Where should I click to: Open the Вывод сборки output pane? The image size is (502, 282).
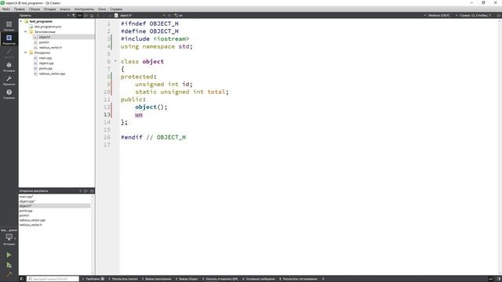click(x=187, y=279)
